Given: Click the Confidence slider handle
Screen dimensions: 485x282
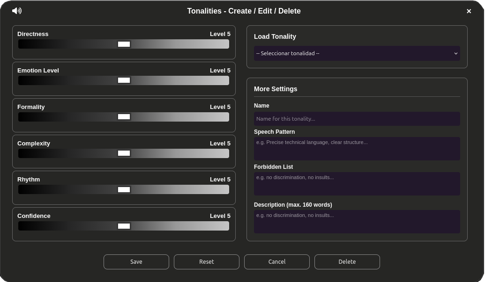Looking at the screenshot, I should point(124,226).
